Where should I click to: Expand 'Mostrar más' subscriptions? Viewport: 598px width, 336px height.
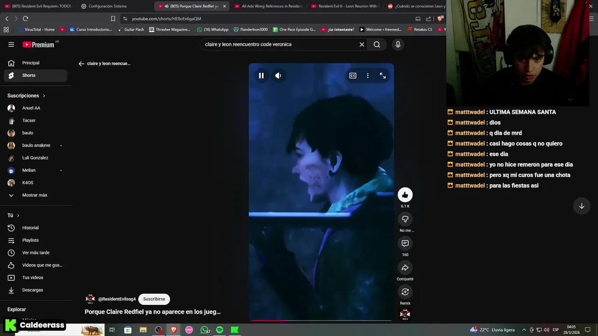point(36,195)
